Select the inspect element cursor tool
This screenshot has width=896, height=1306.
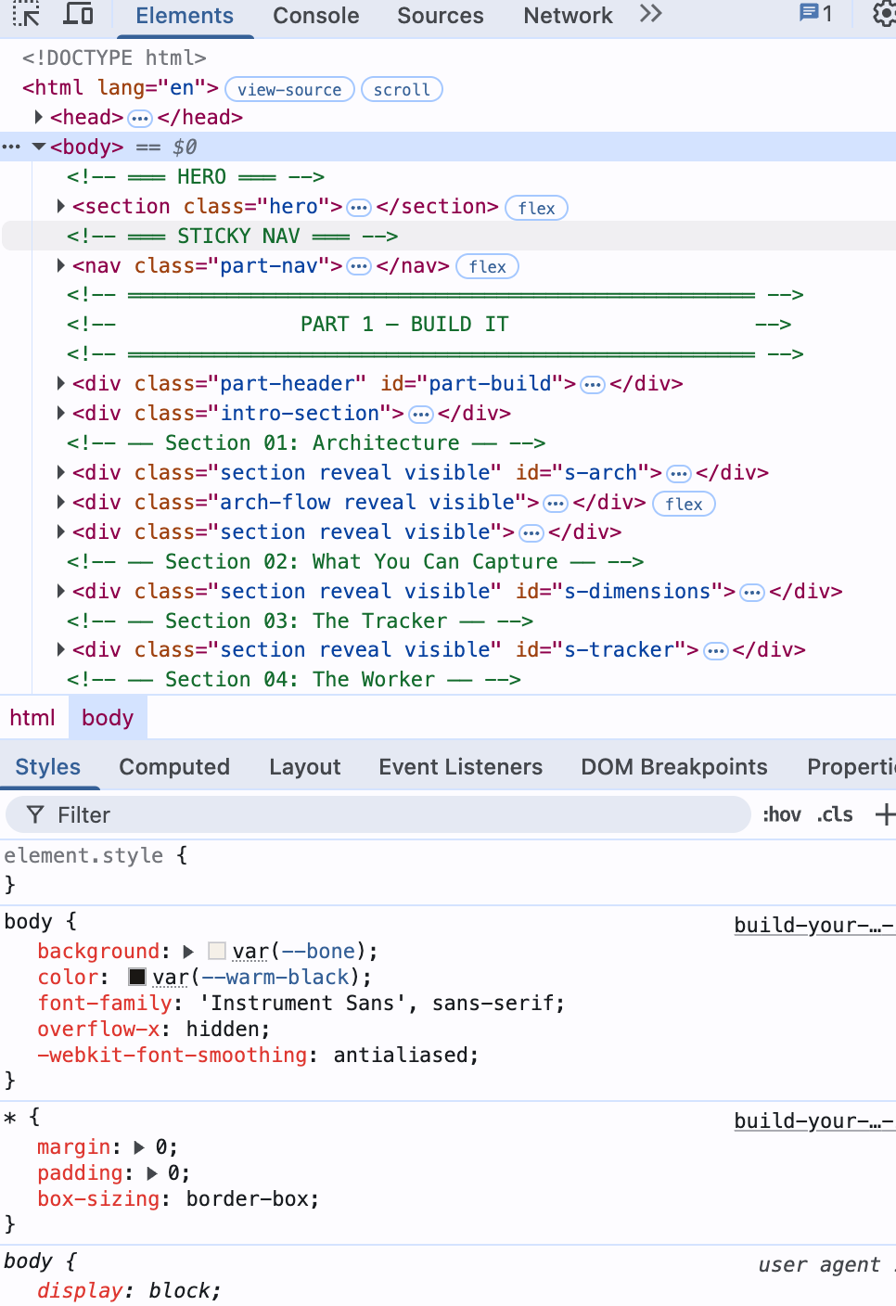coord(26,16)
